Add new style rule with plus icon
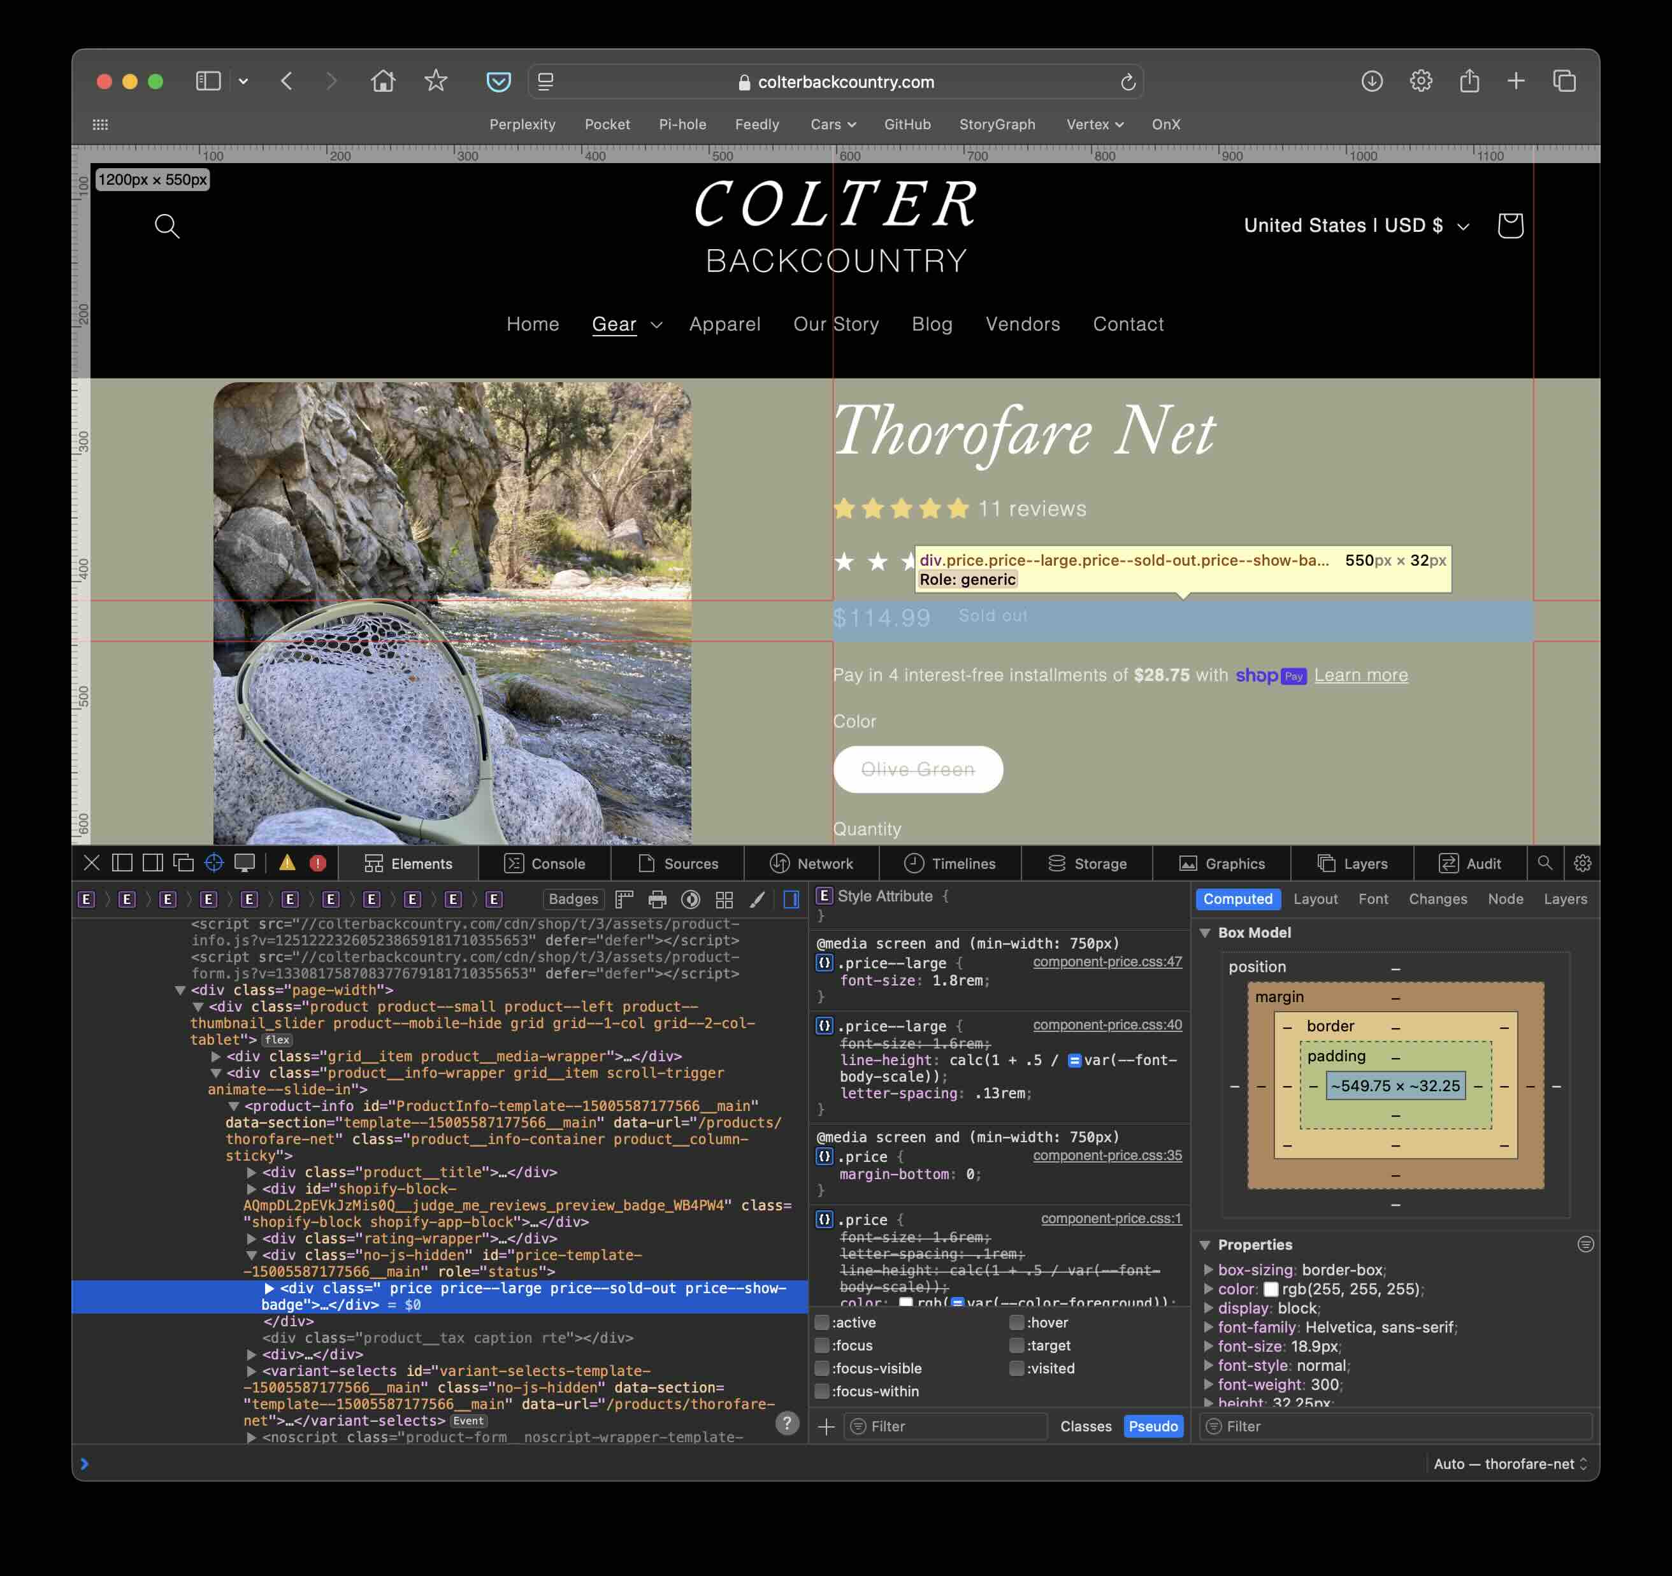 [826, 1426]
